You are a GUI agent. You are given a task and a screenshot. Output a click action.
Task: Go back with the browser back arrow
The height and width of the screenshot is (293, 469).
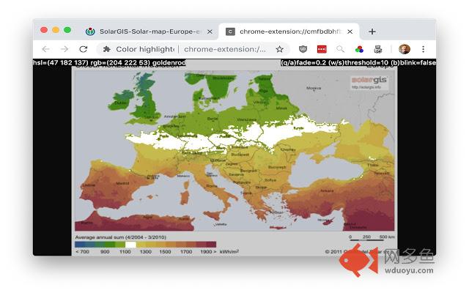45,49
